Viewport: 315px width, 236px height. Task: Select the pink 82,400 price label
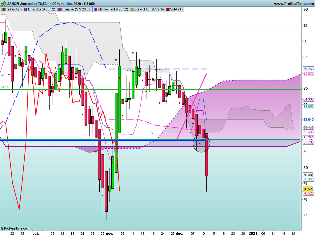[x=308, y=132]
